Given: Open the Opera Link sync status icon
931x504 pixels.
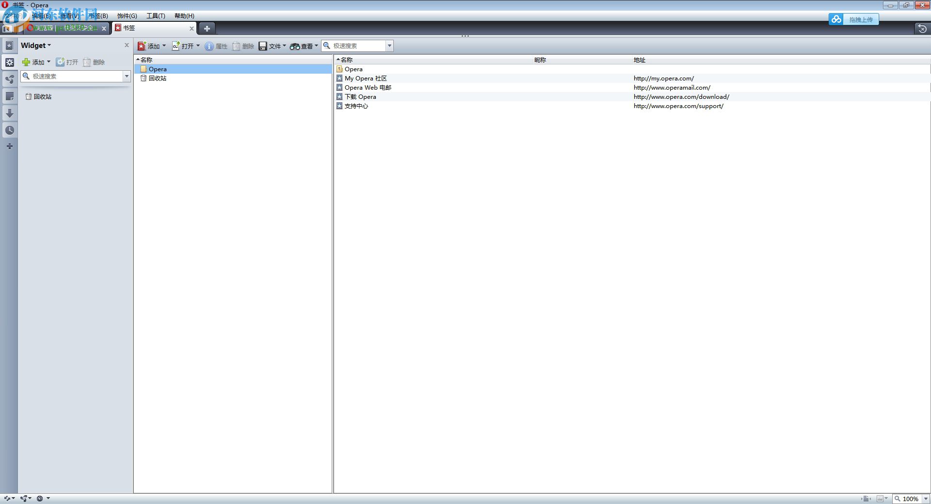Looking at the screenshot, I should 9,498.
